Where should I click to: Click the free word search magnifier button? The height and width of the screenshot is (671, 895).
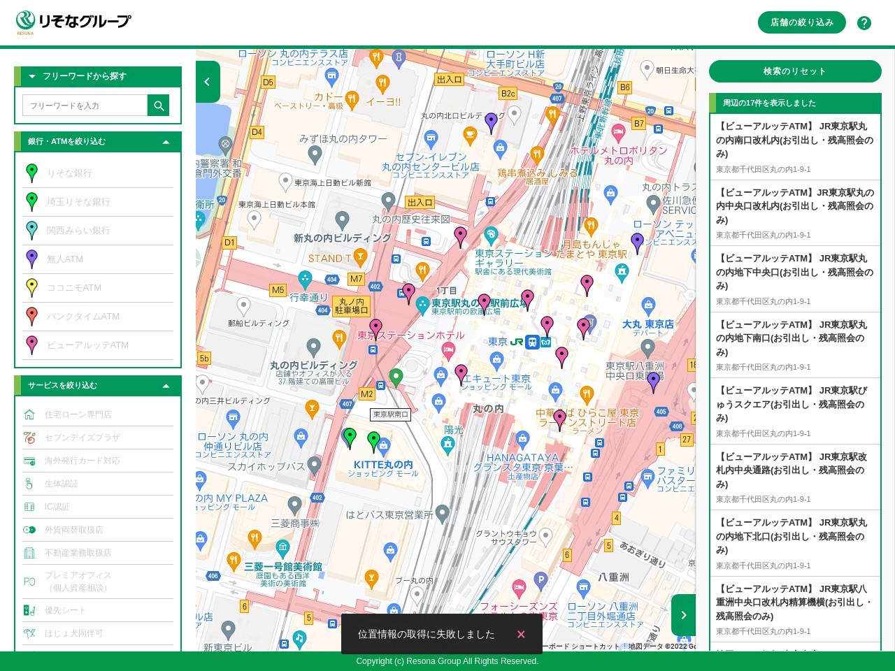click(x=159, y=106)
